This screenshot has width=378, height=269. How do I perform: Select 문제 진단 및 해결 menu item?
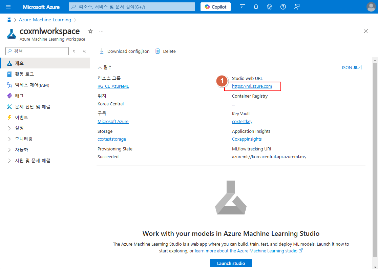click(x=45, y=106)
